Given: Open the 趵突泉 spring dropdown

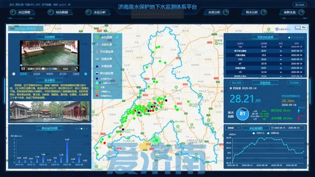Looking at the screenshot, I should pos(233,128).
